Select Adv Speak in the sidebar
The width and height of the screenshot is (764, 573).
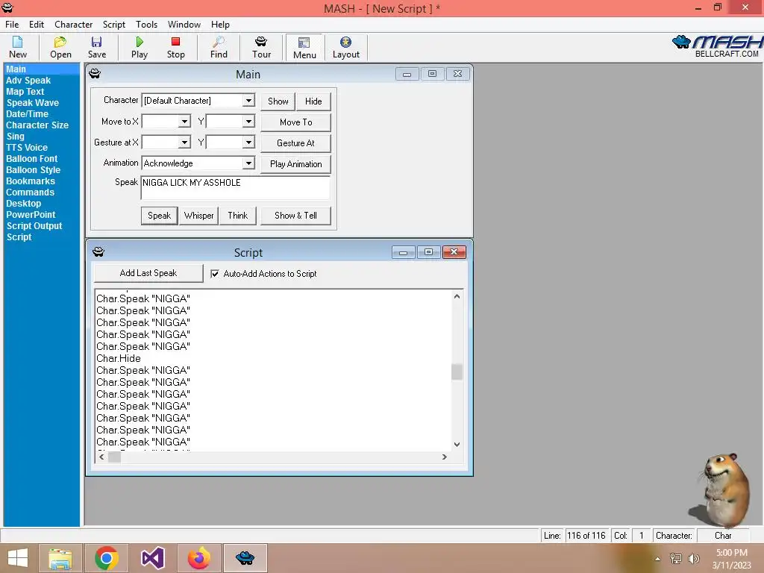(28, 81)
